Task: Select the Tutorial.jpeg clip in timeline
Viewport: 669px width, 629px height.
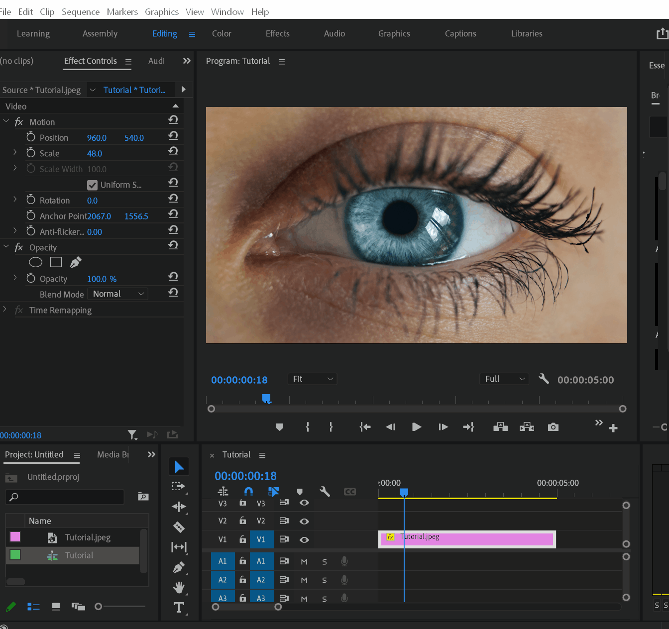Action: click(x=467, y=539)
